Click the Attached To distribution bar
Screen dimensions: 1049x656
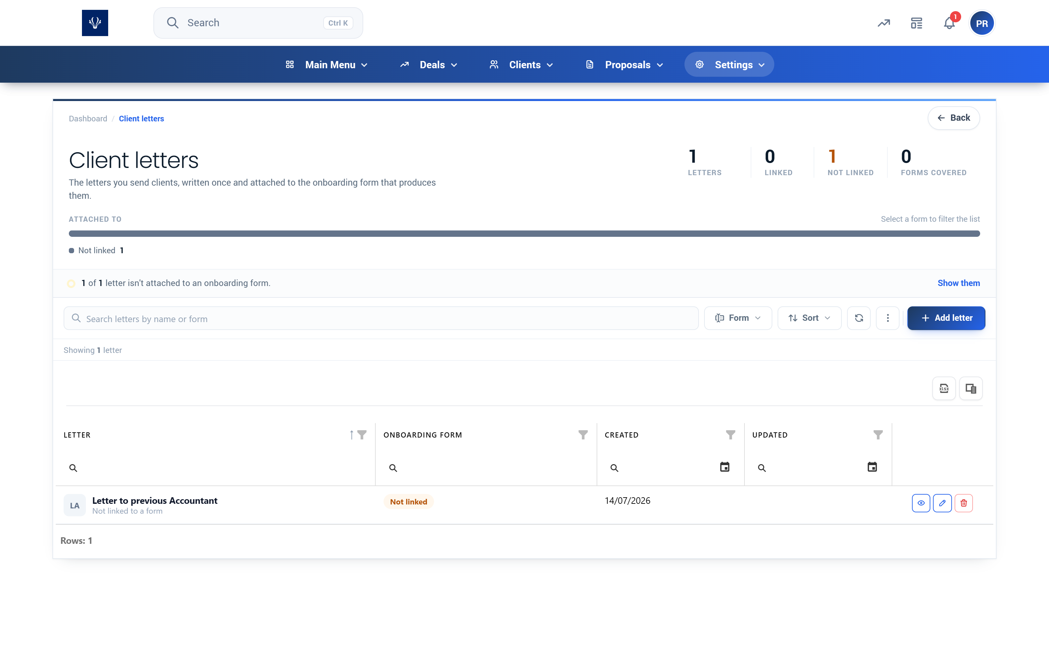524,234
